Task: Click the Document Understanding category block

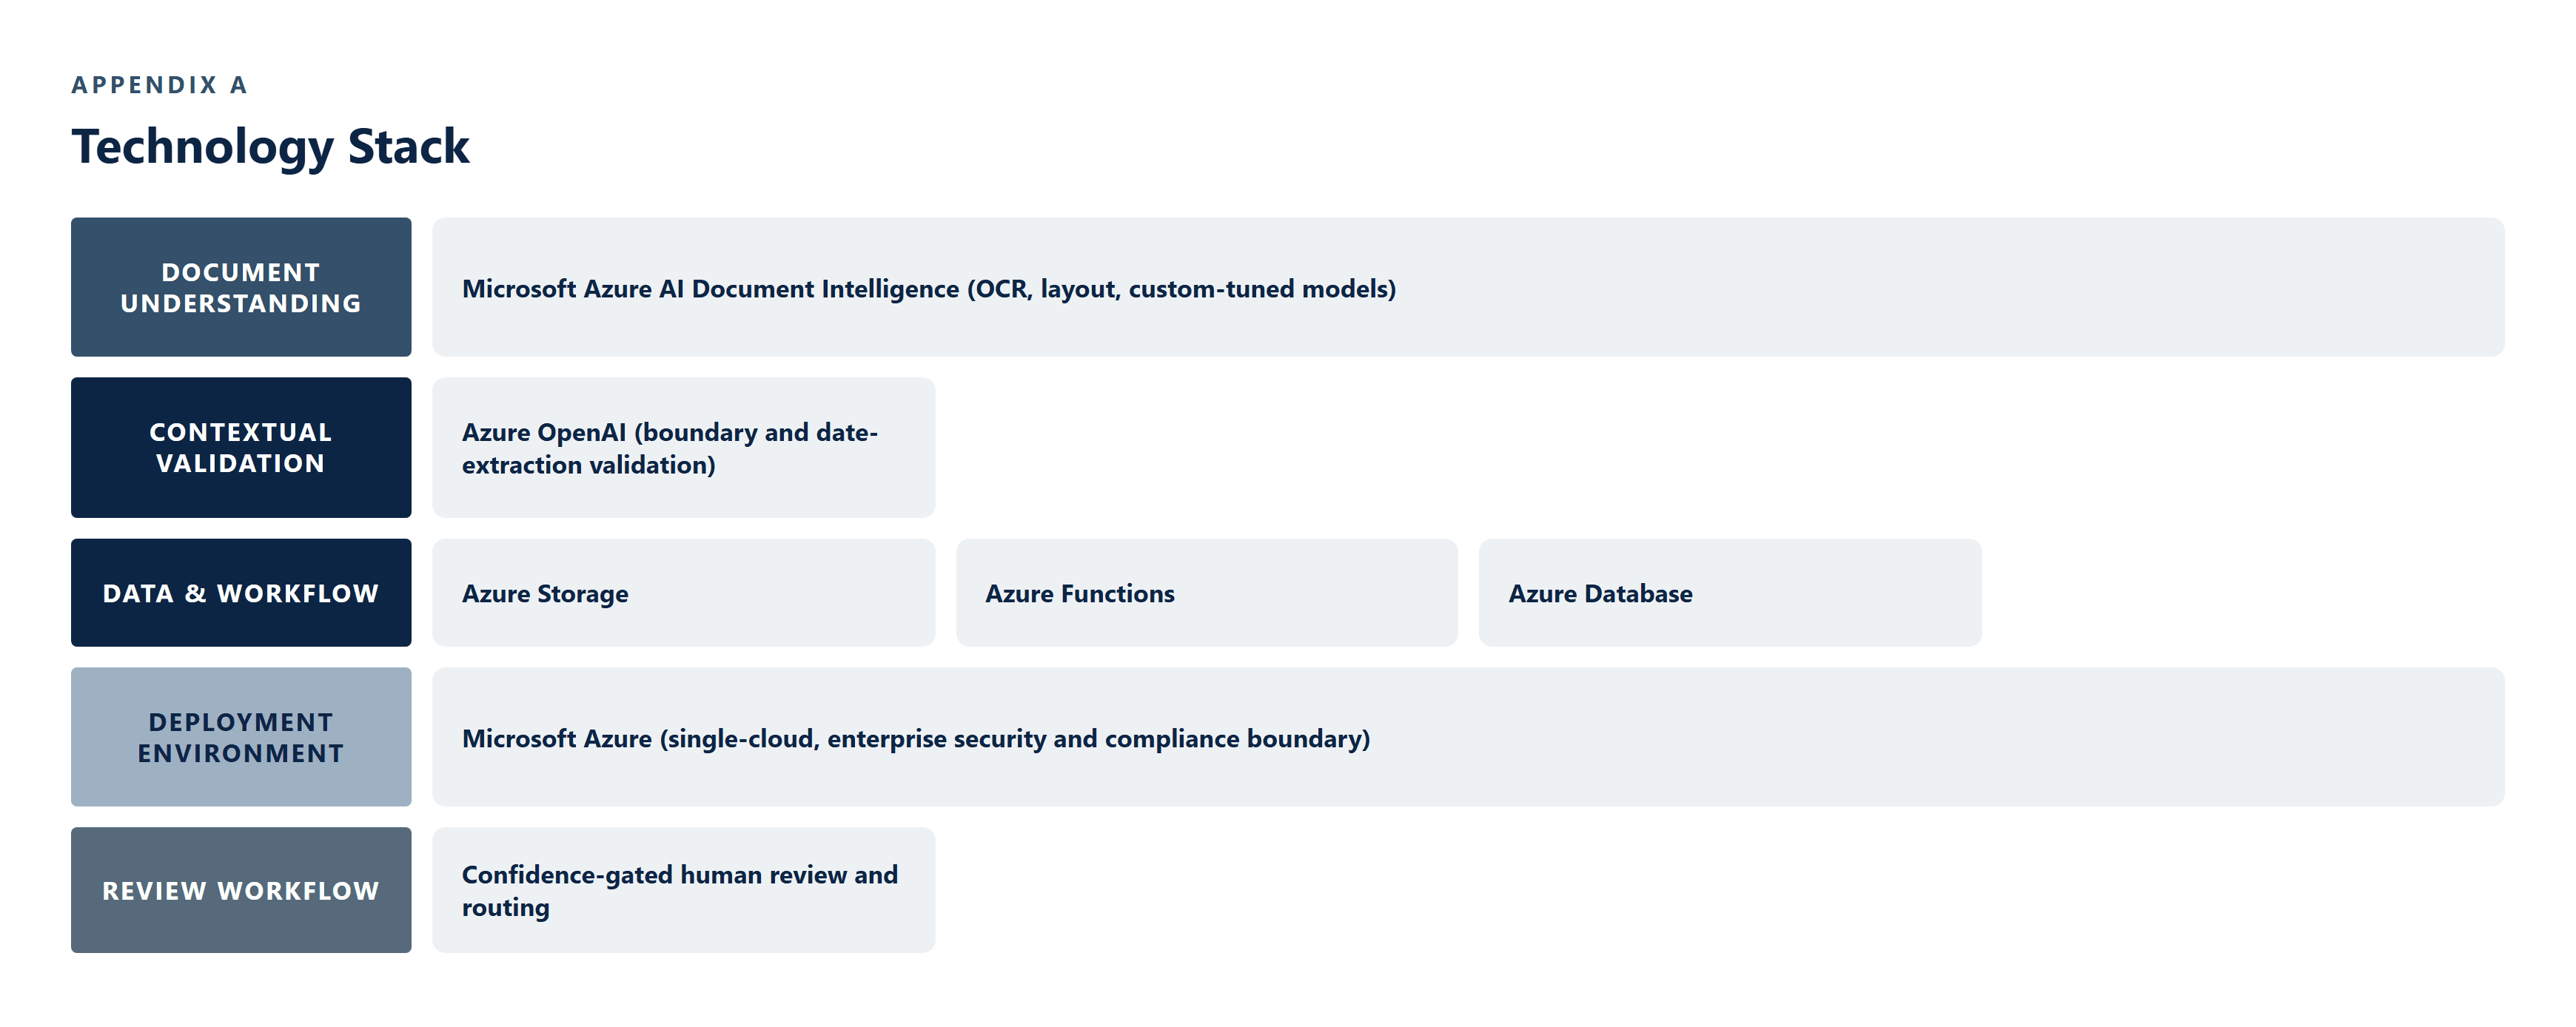Action: pos(241,287)
